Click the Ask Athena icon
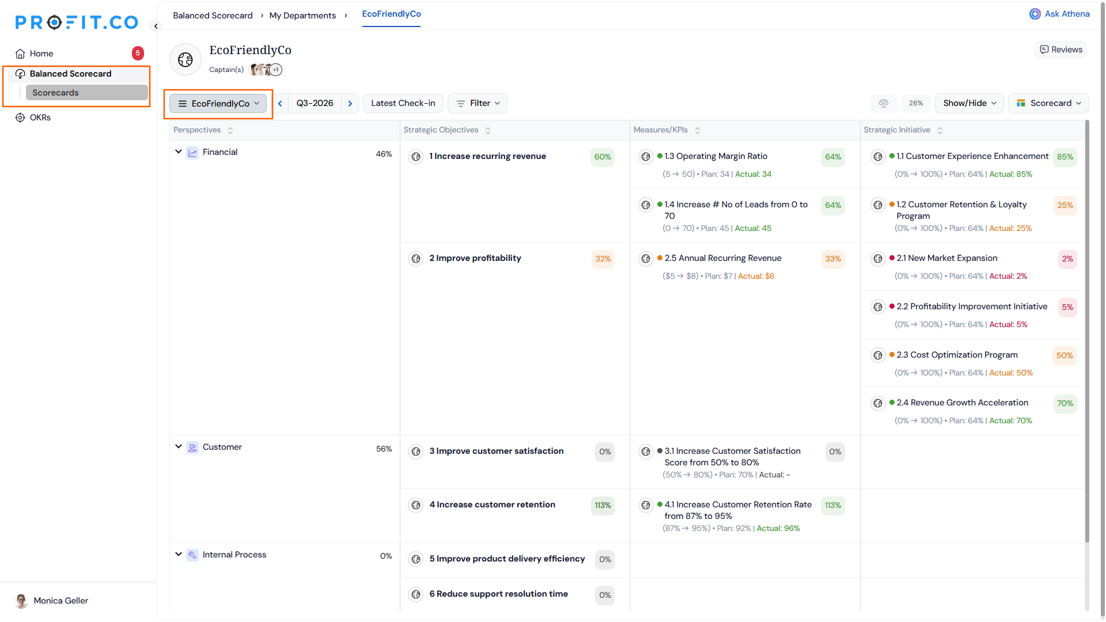The height and width of the screenshot is (622, 1106). pyautogui.click(x=1035, y=14)
